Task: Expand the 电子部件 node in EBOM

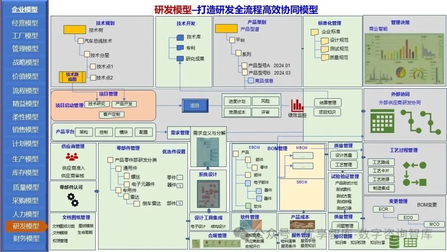Action: [x=248, y=183]
